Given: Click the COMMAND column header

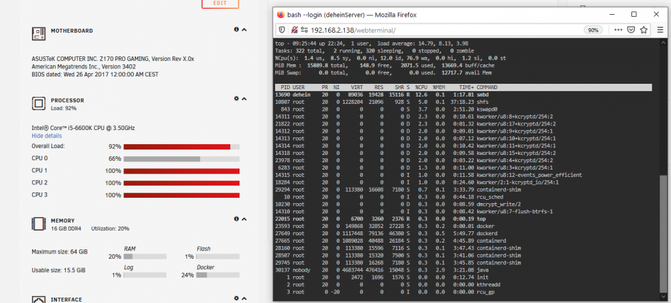Looking at the screenshot, I should click(x=487, y=87).
